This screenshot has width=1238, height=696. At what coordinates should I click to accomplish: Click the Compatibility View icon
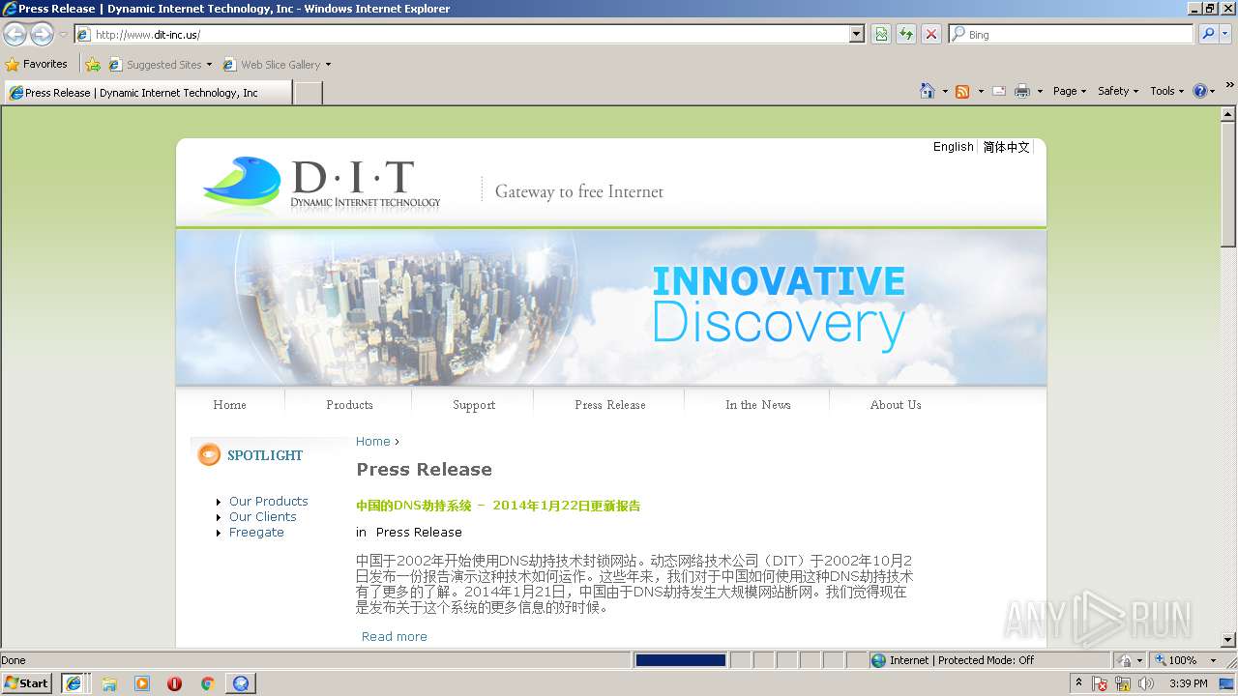[881, 34]
